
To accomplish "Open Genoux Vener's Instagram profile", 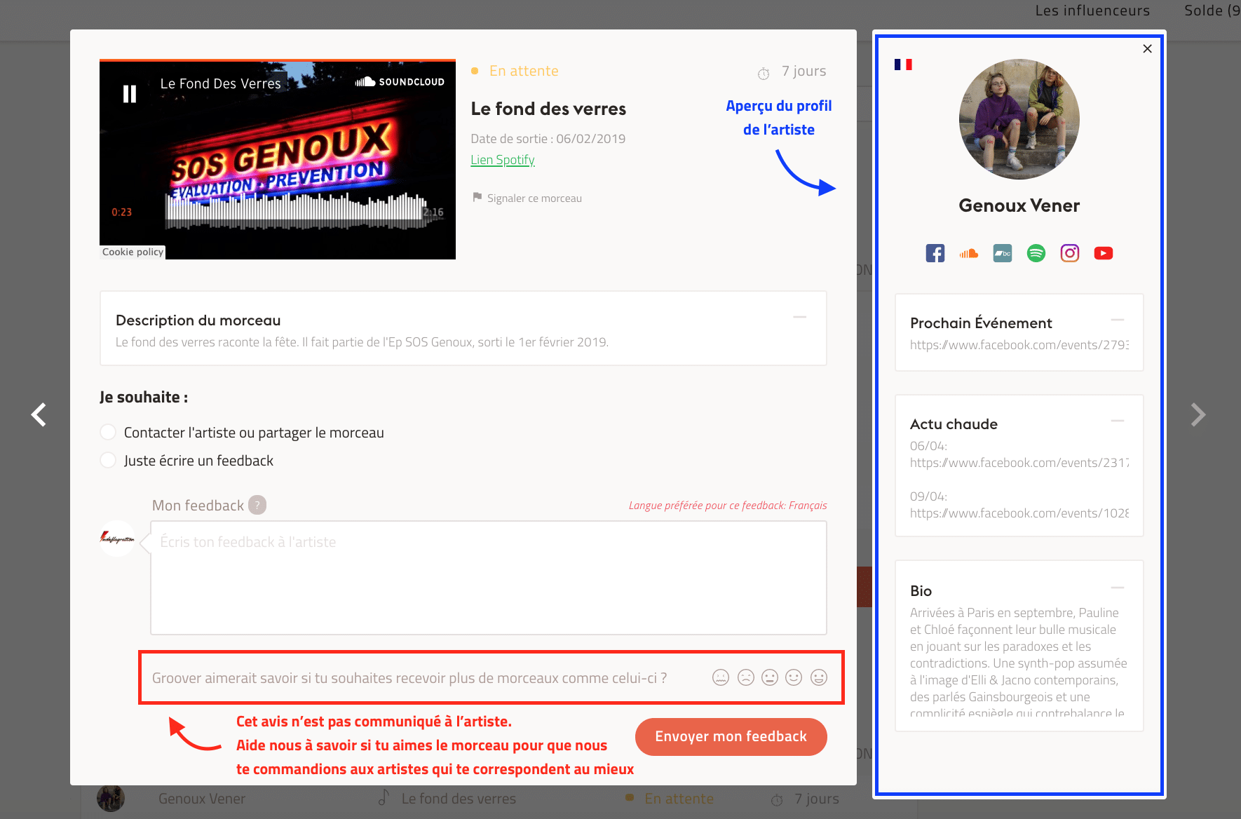I will tap(1070, 253).
